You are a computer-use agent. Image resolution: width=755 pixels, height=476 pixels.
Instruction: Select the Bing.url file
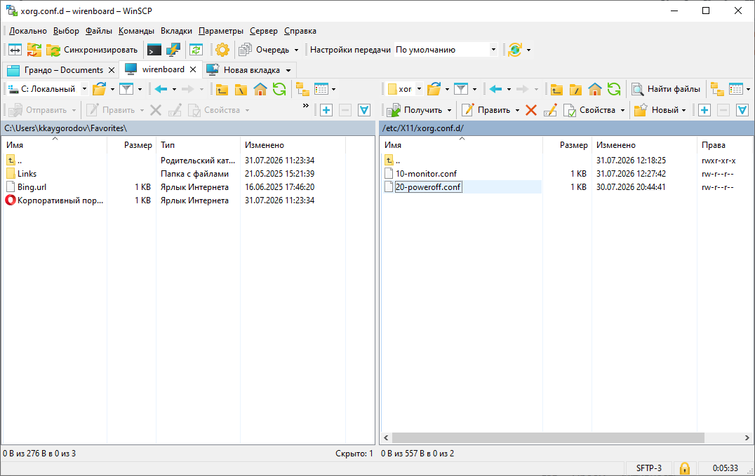click(32, 187)
